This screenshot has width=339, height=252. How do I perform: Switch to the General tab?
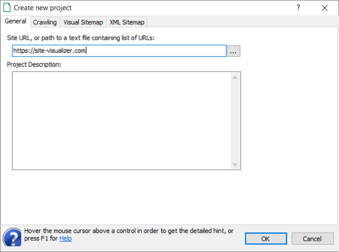point(15,22)
